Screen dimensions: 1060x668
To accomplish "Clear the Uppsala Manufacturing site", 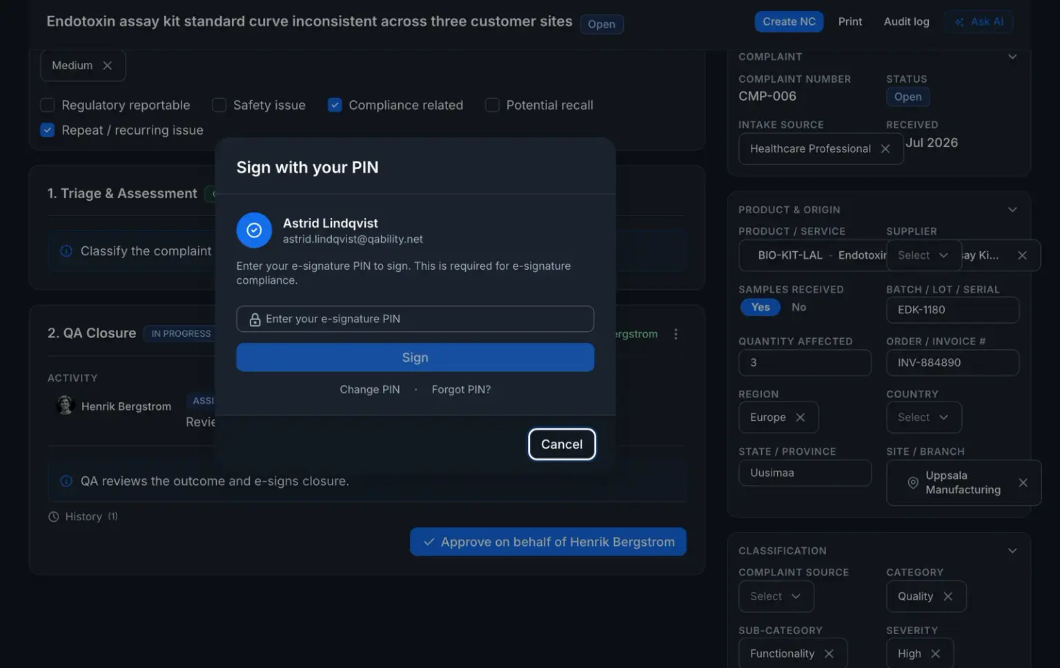I will [1023, 483].
